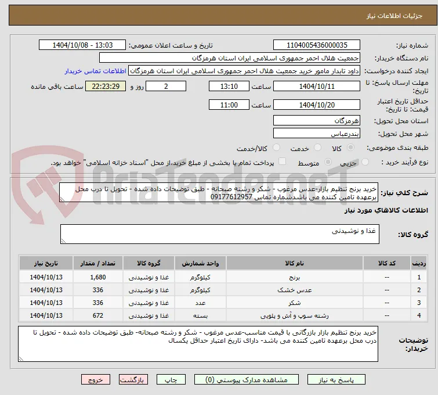Click the توضیحات خریدار text area
This screenshot has height=395, width=438.
pyautogui.click(x=198, y=344)
